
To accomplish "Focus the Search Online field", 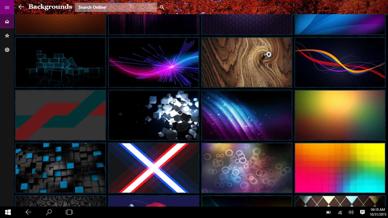I will 116,7.
